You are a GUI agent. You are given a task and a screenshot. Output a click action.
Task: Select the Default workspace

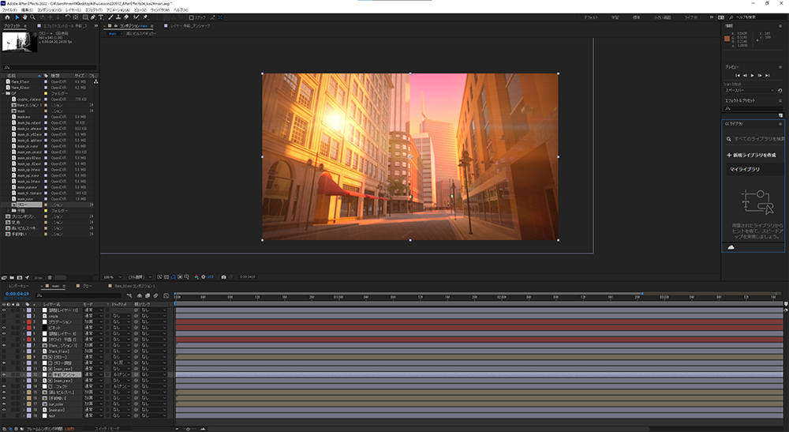click(x=591, y=17)
